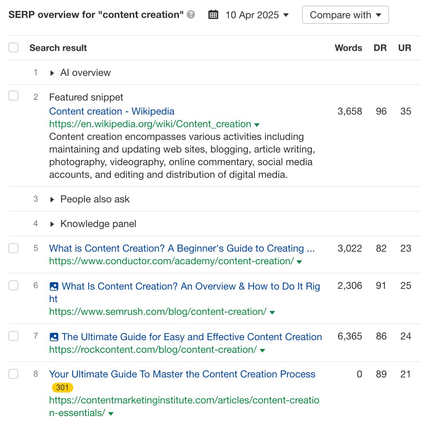
Task: Click the image thumbnail icon on the Rock Content result
Action: [54, 337]
